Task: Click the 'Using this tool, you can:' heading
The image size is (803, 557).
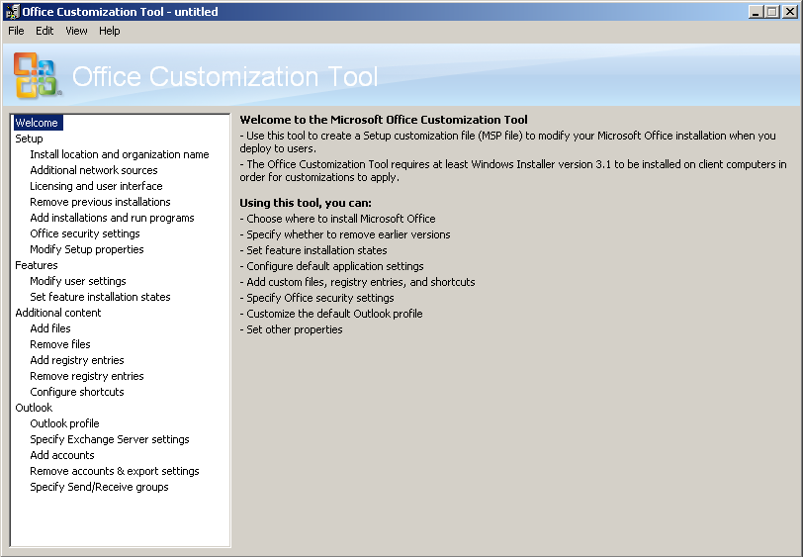Action: pyautogui.click(x=306, y=203)
